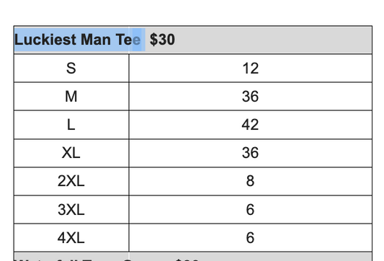Click the gray header area right of $30

273,40
